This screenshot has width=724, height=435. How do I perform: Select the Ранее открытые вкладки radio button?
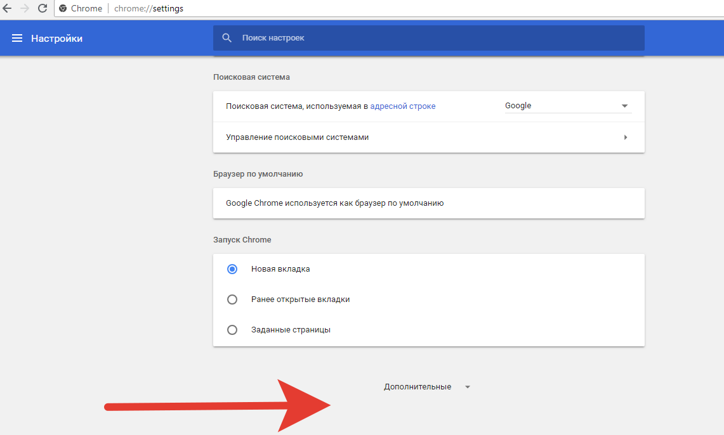232,299
